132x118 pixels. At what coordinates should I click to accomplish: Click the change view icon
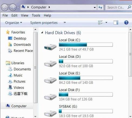click(x=100, y=22)
